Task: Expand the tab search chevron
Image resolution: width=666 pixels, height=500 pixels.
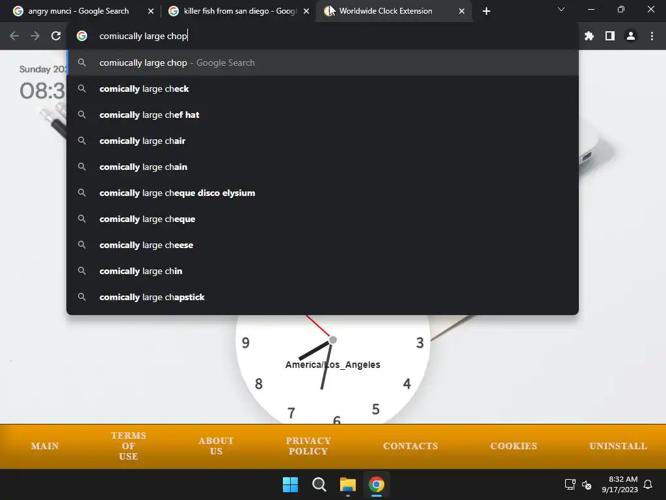Action: click(x=561, y=9)
